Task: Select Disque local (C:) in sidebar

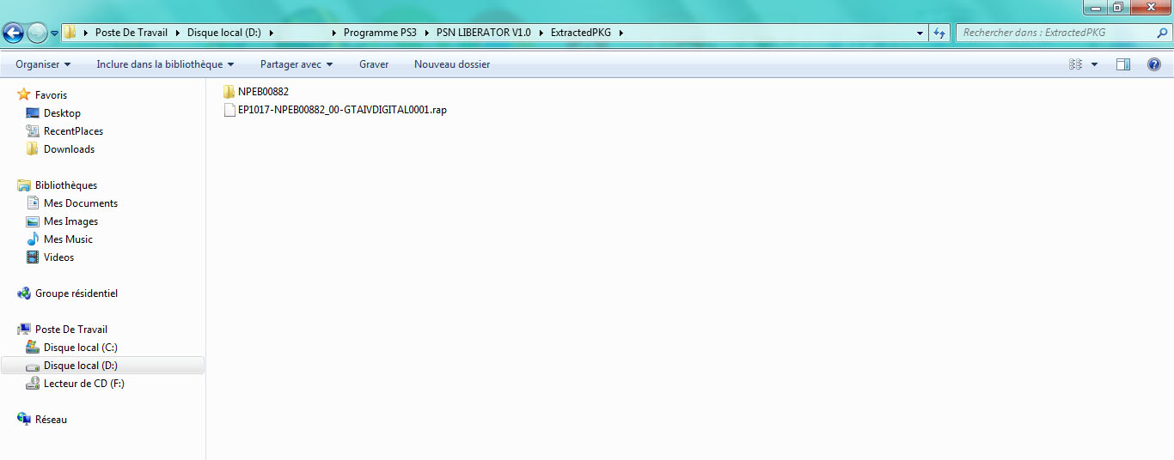Action: click(80, 348)
